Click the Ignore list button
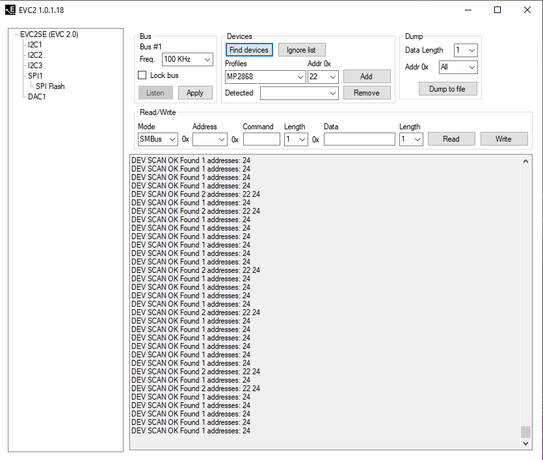This screenshot has width=543, height=460. [301, 50]
